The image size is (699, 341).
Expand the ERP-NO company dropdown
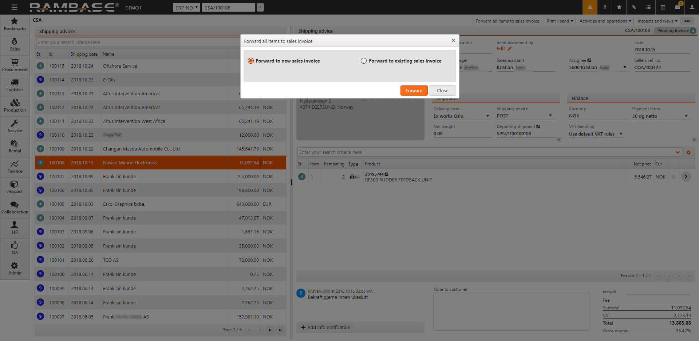186,8
